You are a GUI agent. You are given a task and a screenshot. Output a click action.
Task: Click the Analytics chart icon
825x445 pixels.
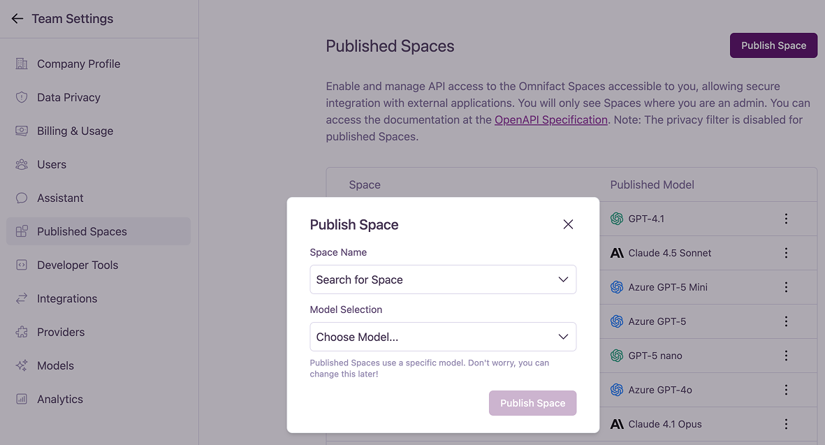[x=22, y=399]
